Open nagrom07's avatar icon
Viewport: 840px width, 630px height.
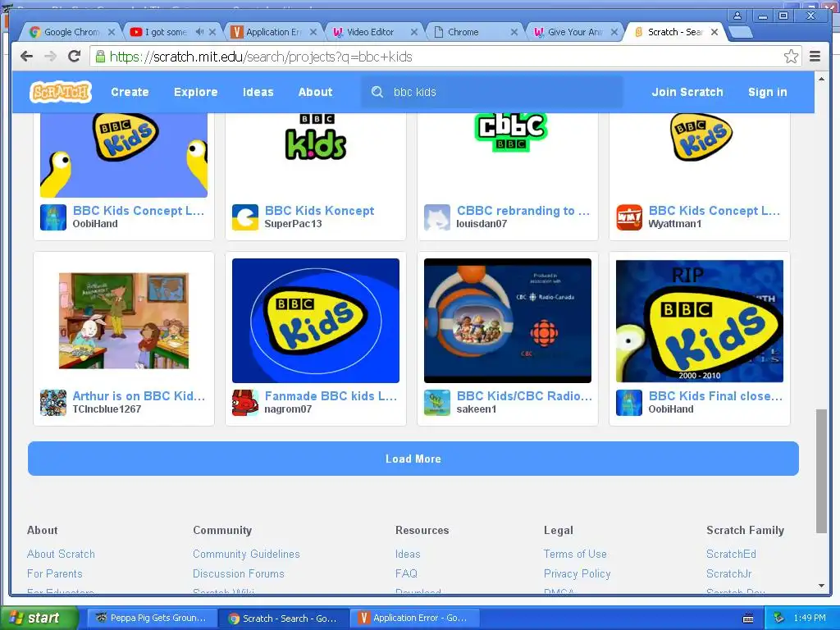tap(244, 402)
